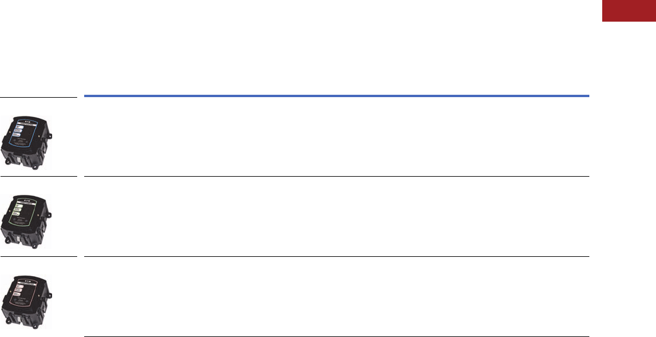Click the bottom divider line below pink-trimmed row

coord(336,336)
